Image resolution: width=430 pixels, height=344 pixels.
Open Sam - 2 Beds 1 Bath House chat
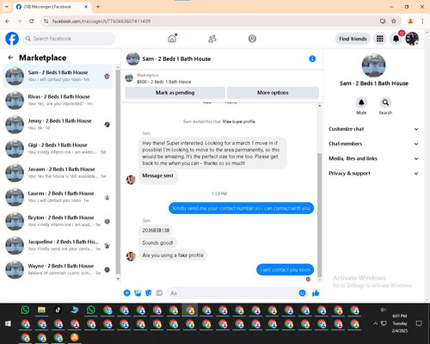[x=58, y=77]
